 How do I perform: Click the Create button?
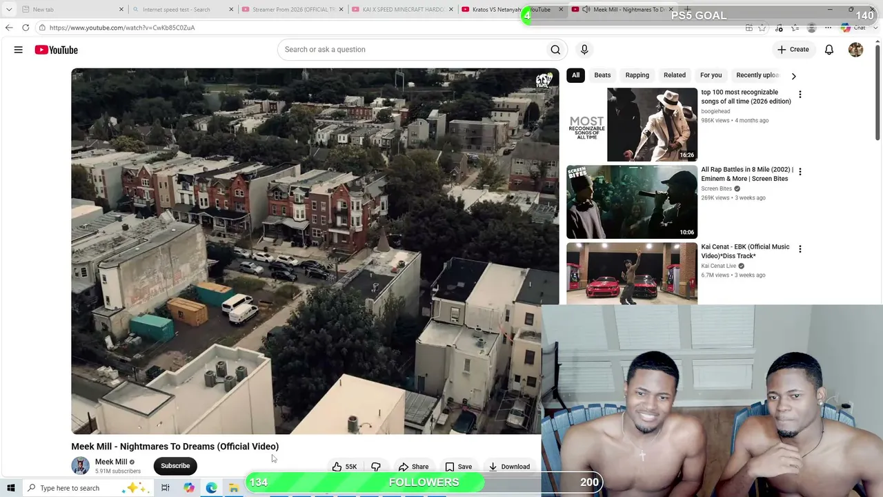click(793, 50)
